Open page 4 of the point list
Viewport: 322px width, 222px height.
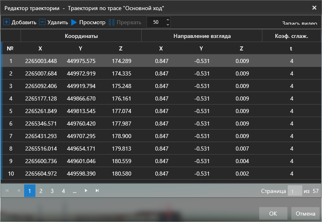click(x=63, y=191)
